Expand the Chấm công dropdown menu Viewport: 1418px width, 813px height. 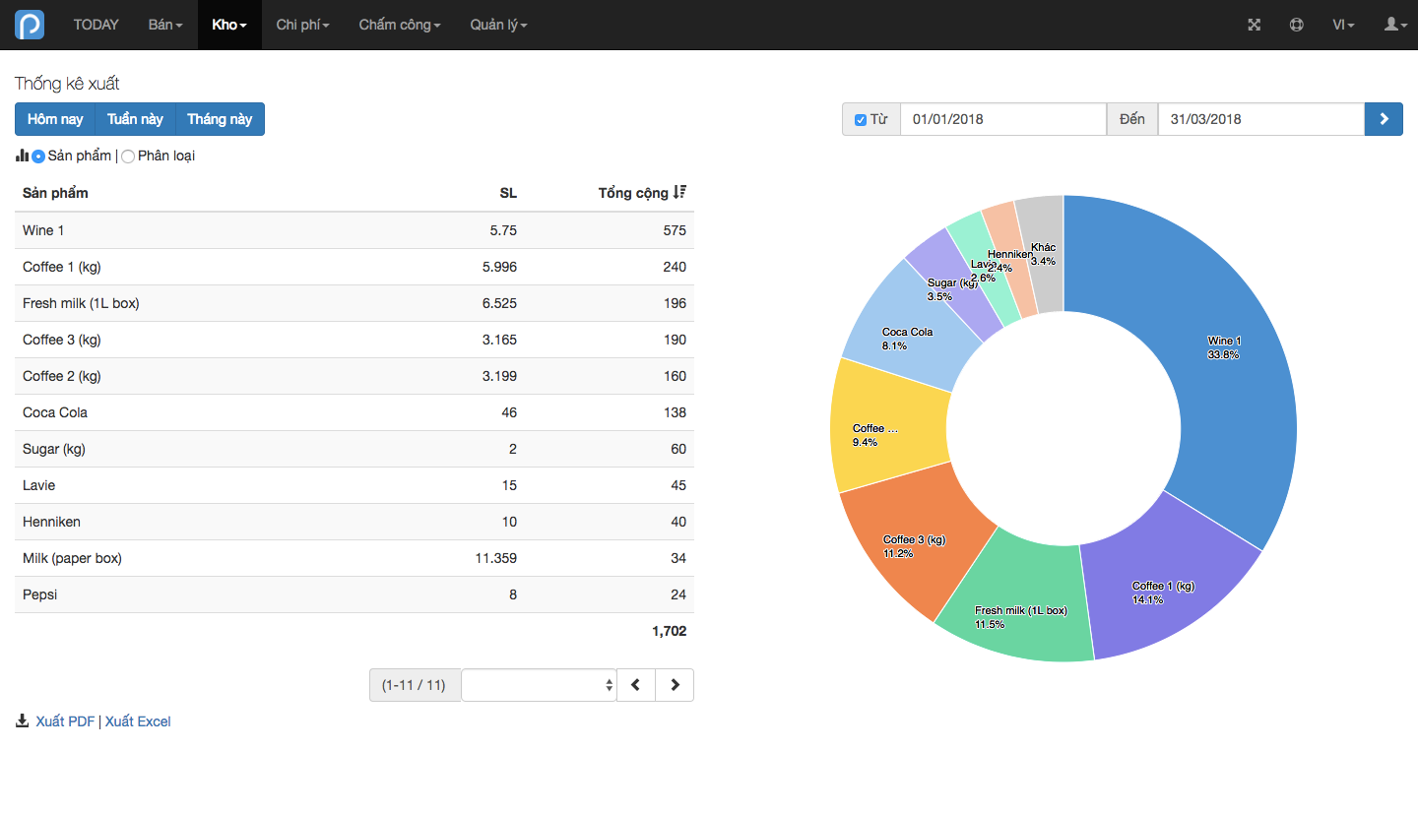pyautogui.click(x=400, y=25)
